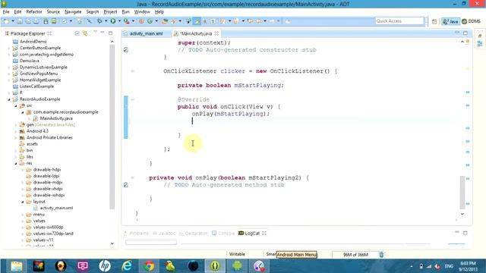
Task: Open the Android Virtual Device Manager
Action: pyautogui.click(x=54, y=21)
